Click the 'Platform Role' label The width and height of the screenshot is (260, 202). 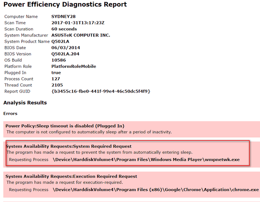pyautogui.click(x=18, y=66)
